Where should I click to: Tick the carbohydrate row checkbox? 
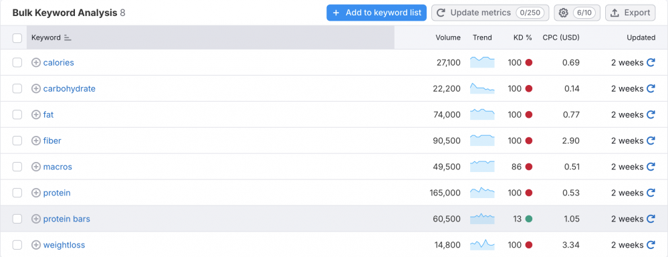[x=17, y=88]
